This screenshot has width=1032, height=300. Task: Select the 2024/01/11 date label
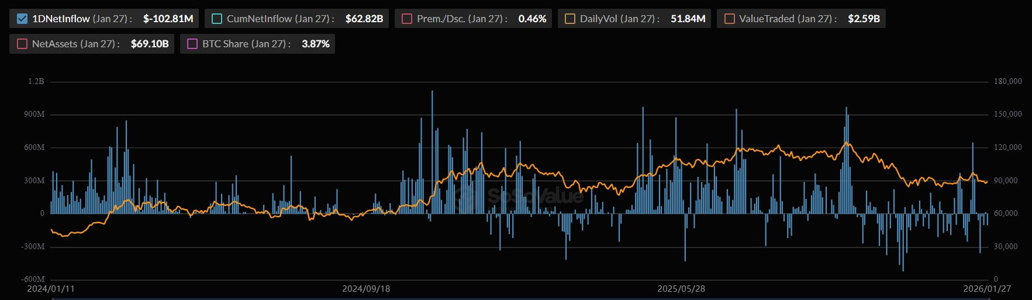[x=51, y=289]
